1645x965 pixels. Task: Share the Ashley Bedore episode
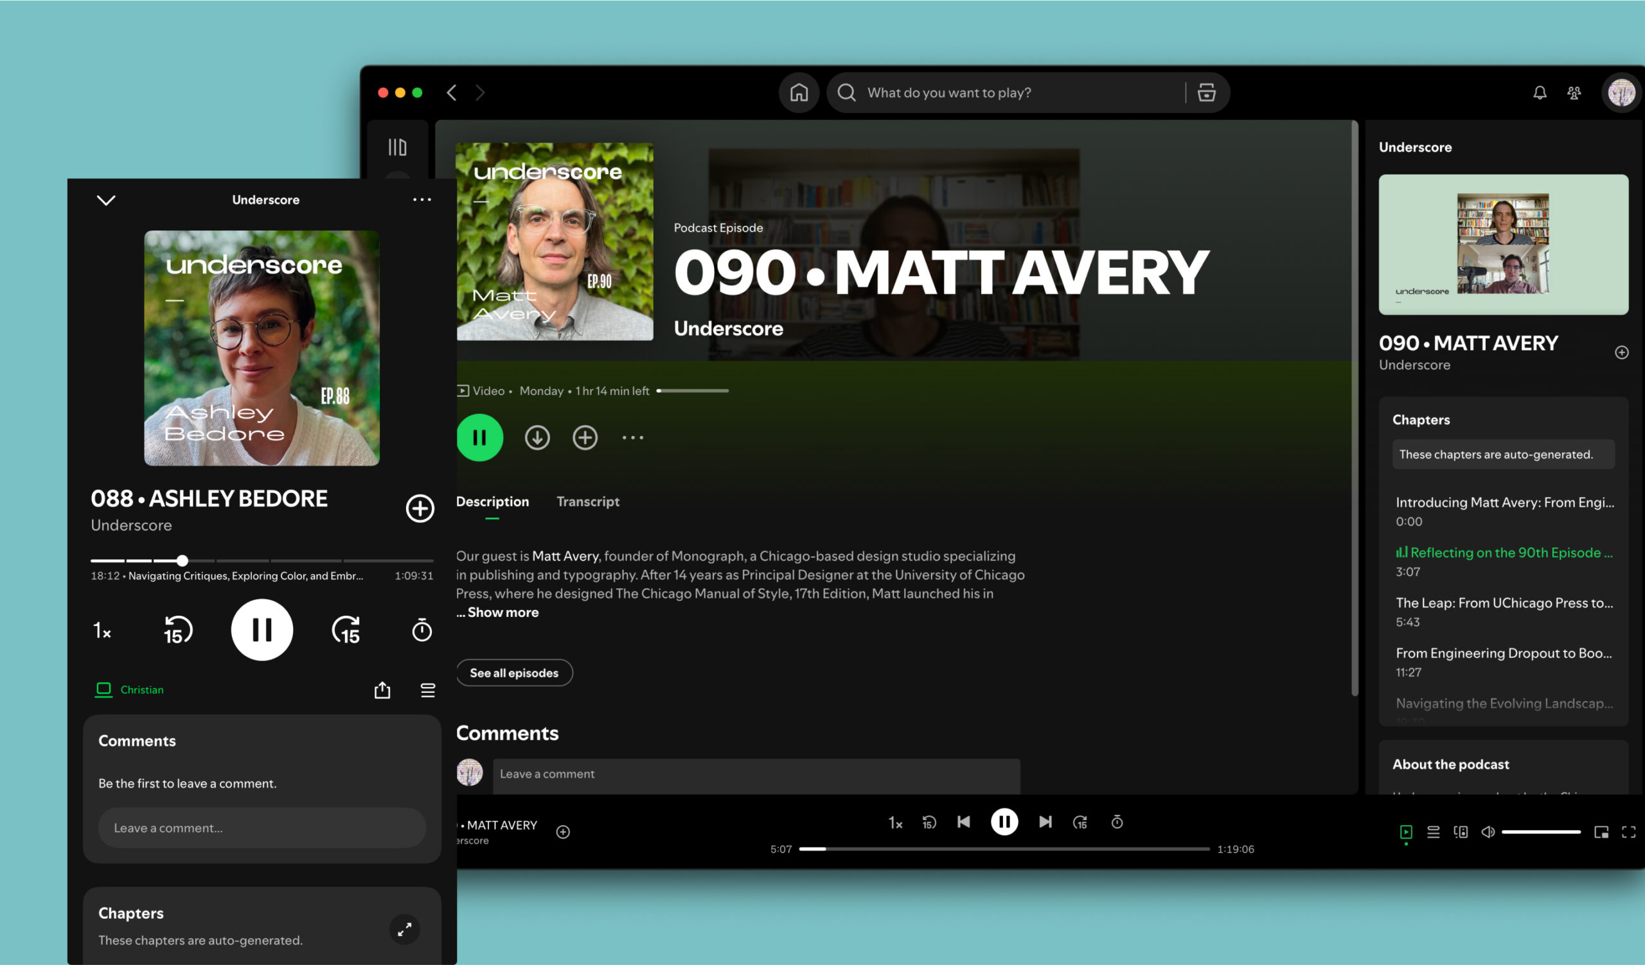click(382, 690)
